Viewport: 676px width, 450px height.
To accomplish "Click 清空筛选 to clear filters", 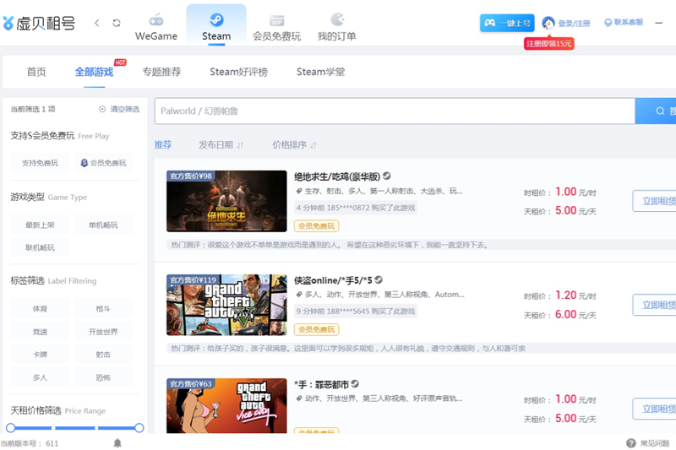I will [x=118, y=109].
